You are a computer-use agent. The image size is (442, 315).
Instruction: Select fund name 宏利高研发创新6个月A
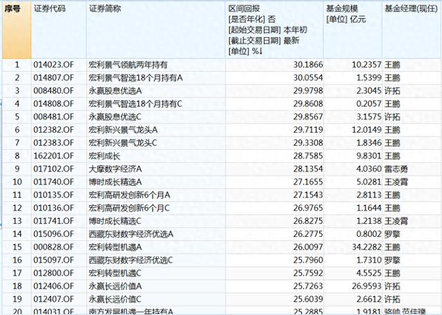tap(129, 195)
